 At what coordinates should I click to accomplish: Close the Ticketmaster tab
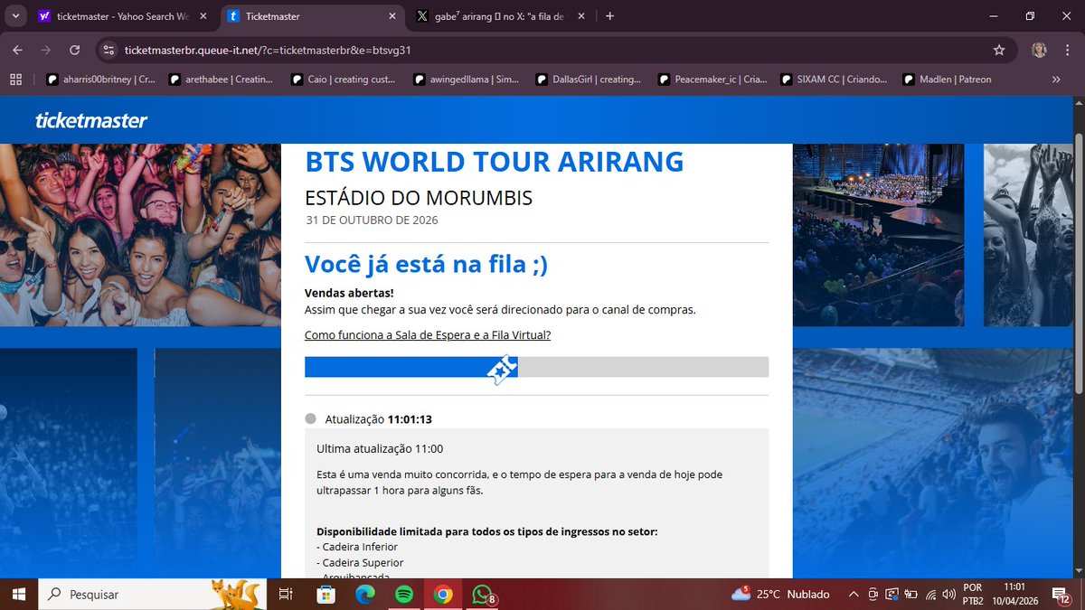[x=392, y=16]
